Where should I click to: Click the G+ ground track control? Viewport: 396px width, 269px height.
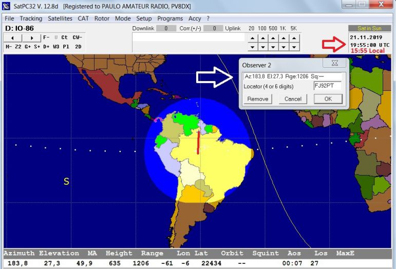[28, 47]
